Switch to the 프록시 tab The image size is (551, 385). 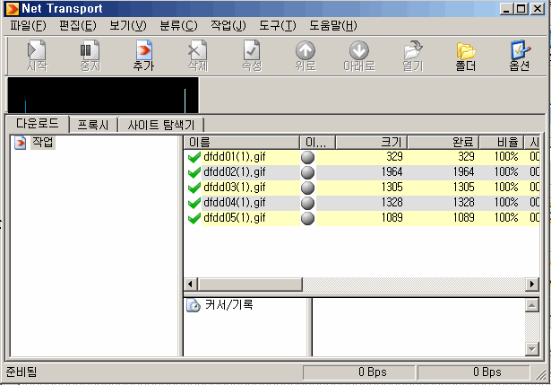93,125
